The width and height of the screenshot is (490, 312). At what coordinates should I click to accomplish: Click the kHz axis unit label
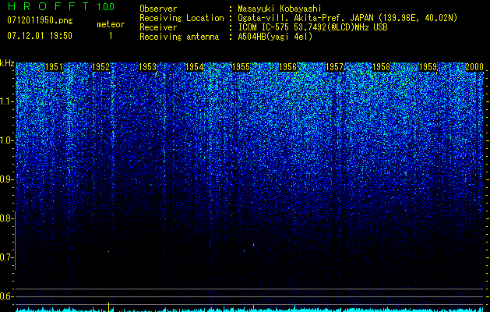click(x=7, y=63)
